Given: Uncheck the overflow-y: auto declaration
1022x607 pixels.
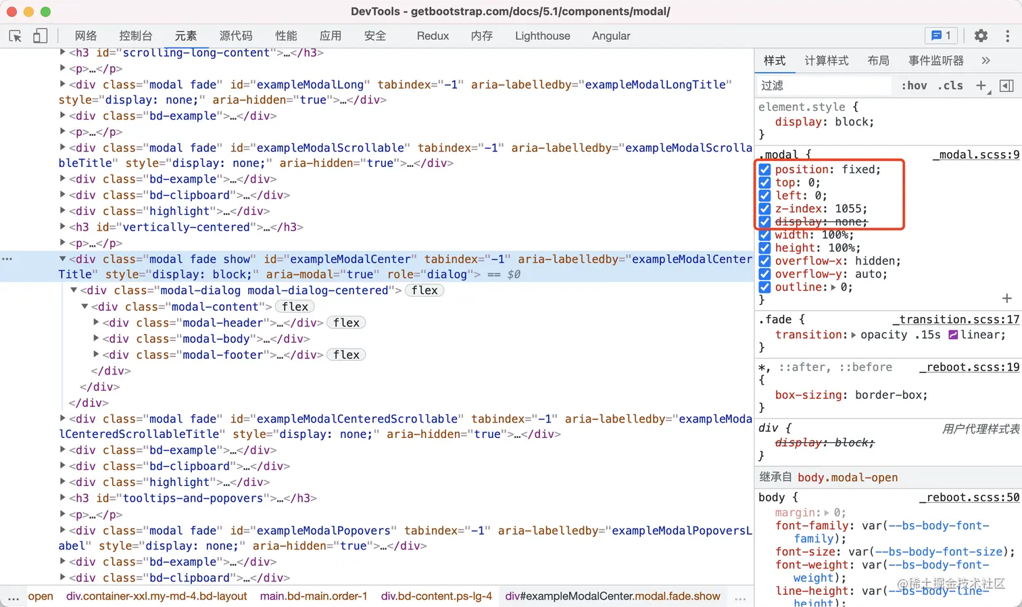Looking at the screenshot, I should pyautogui.click(x=764, y=274).
